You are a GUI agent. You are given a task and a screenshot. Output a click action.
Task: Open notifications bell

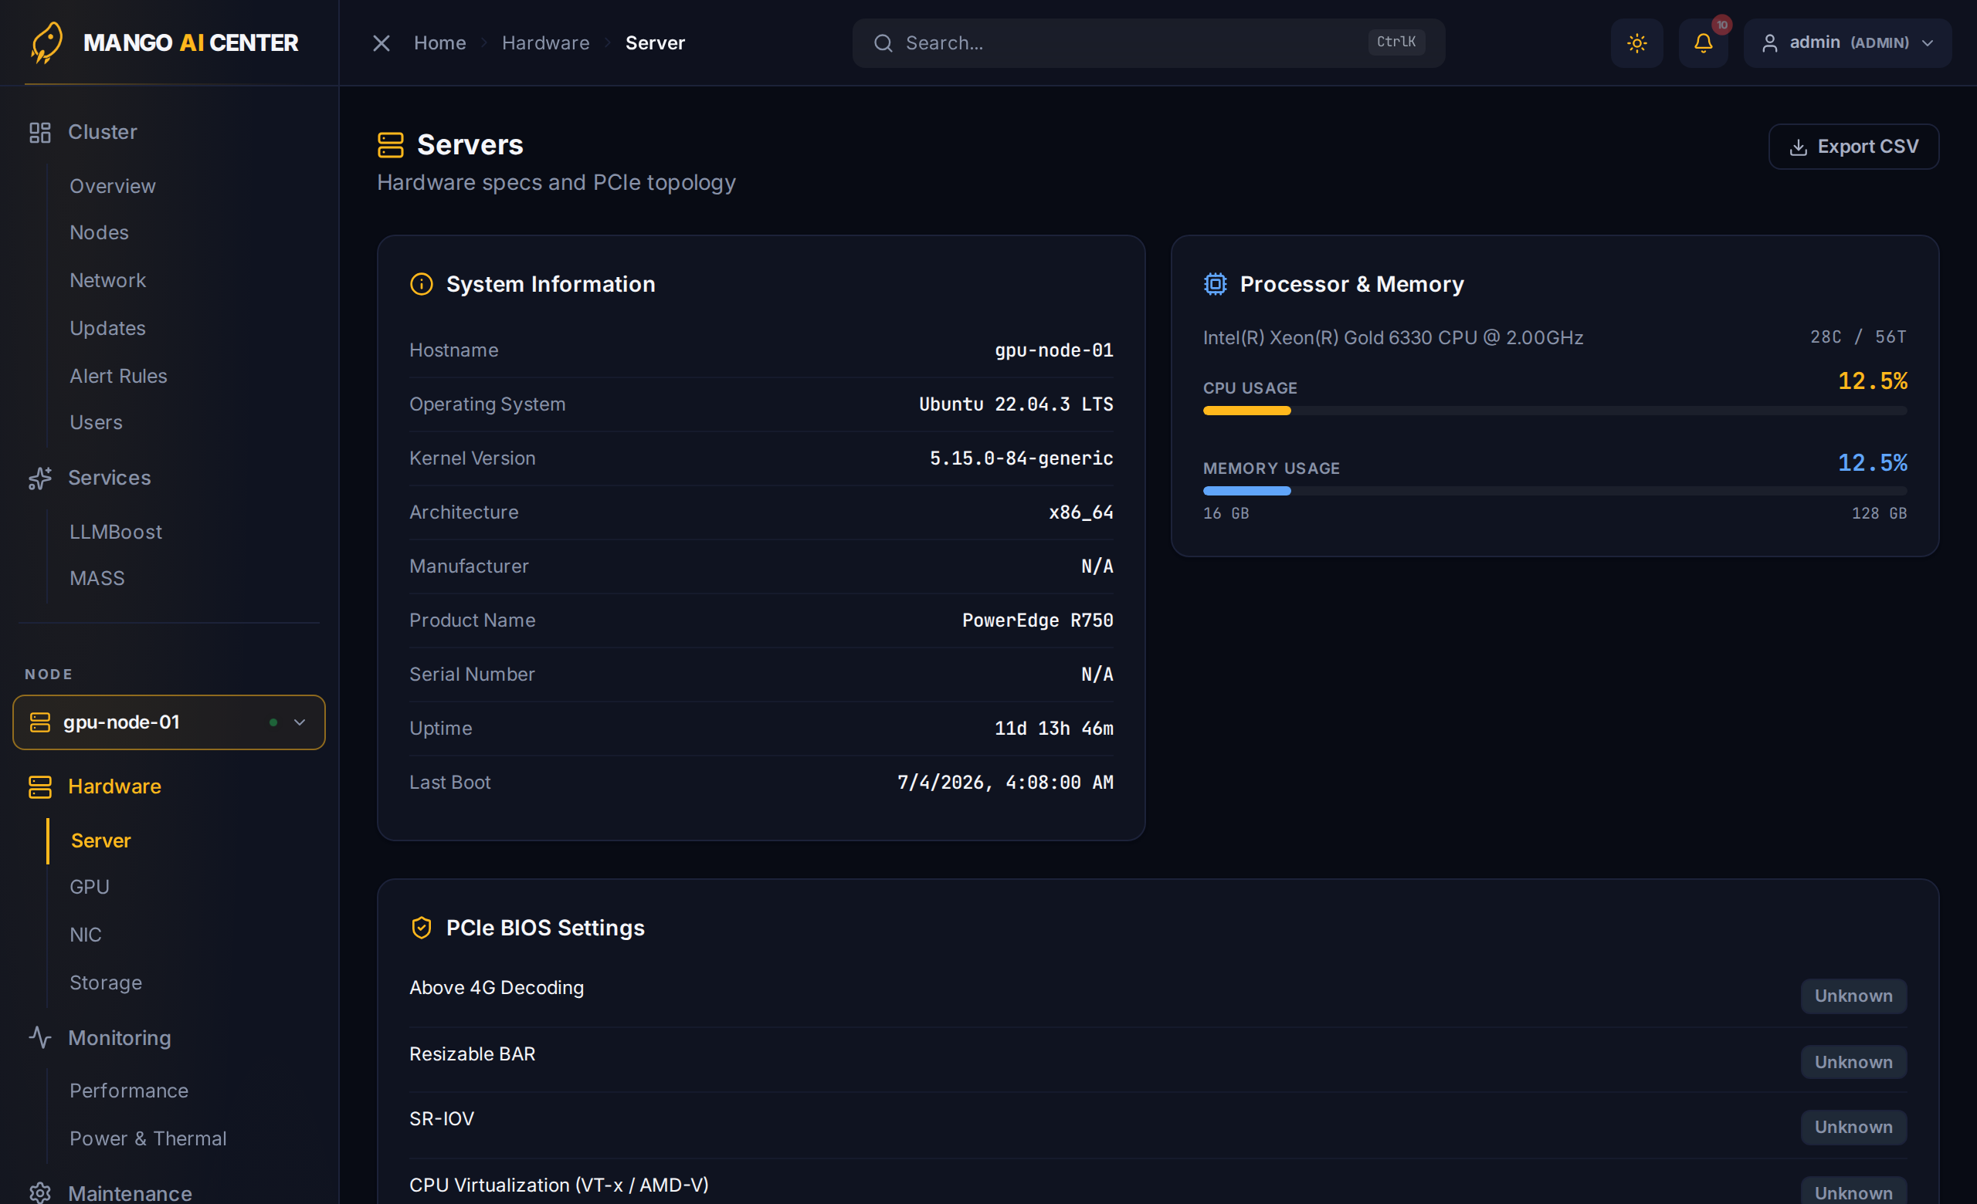(x=1703, y=43)
